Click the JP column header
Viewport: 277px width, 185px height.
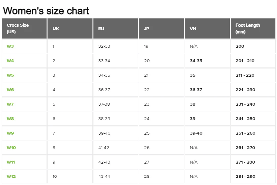(x=147, y=29)
